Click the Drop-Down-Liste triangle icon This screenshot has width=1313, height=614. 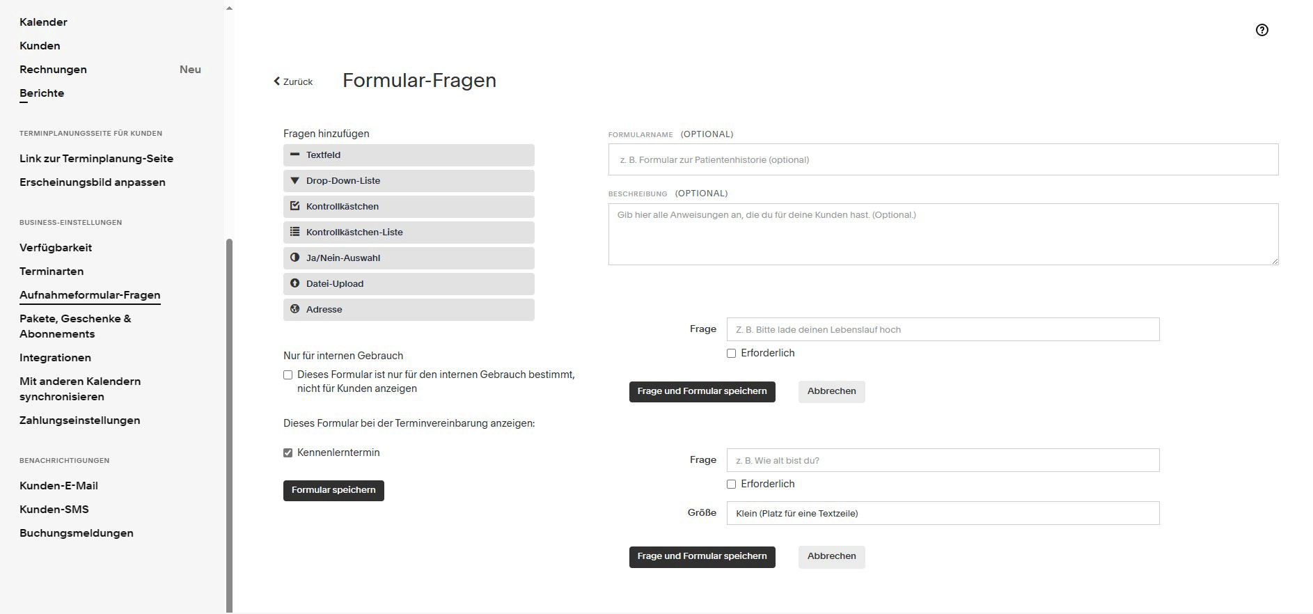coord(294,180)
